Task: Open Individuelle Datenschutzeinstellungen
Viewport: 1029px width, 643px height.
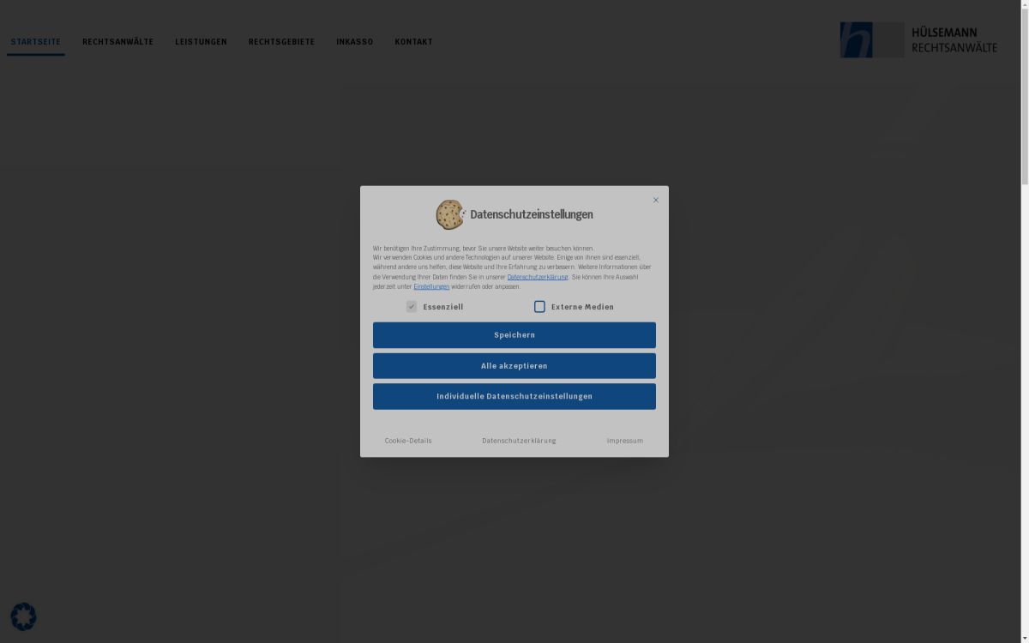Action: [x=514, y=396]
